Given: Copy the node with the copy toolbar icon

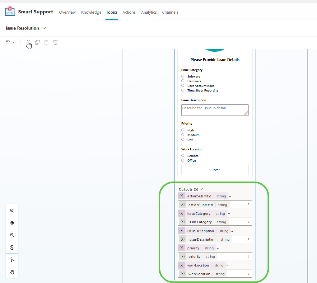Looking at the screenshot, I should click(x=37, y=42).
